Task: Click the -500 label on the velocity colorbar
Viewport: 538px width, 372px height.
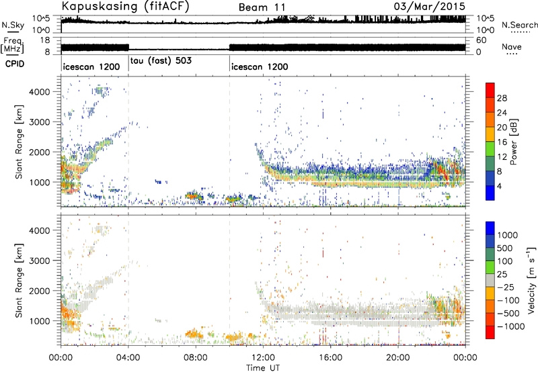Action: pyautogui.click(x=508, y=313)
